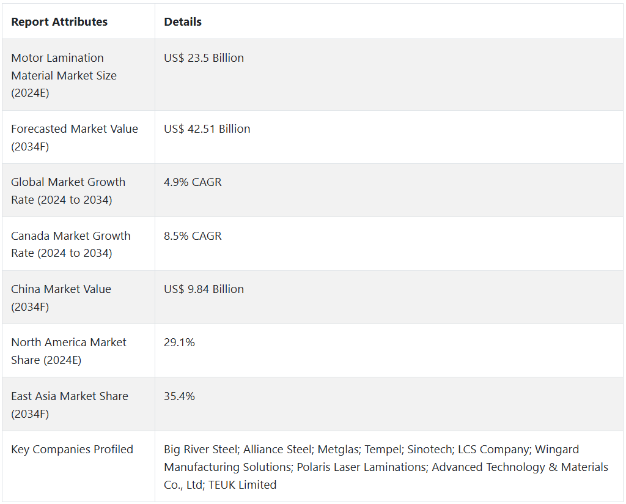Select the 4.9% CAGR cell
Screen dimensions: 626x504
[x=193, y=182]
